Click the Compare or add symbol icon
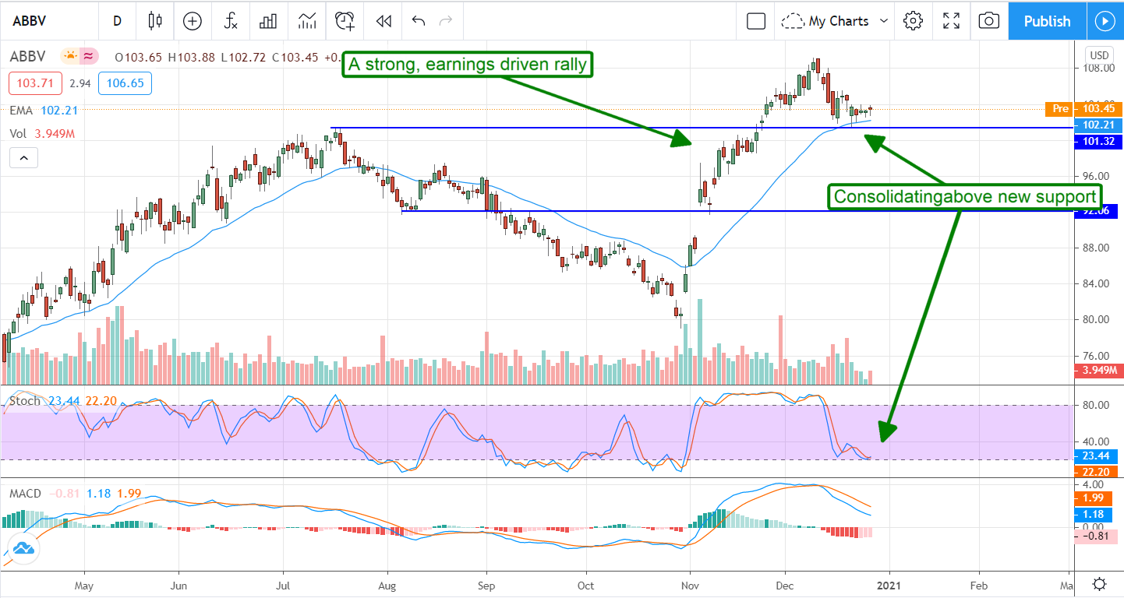Screen dimensions: 1124x598 point(192,21)
